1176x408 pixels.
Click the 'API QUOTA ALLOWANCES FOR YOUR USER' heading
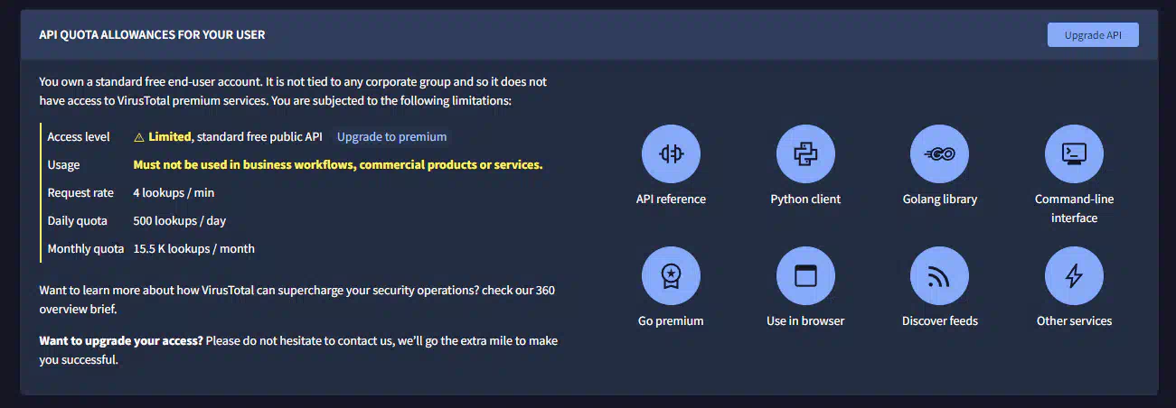pos(152,35)
